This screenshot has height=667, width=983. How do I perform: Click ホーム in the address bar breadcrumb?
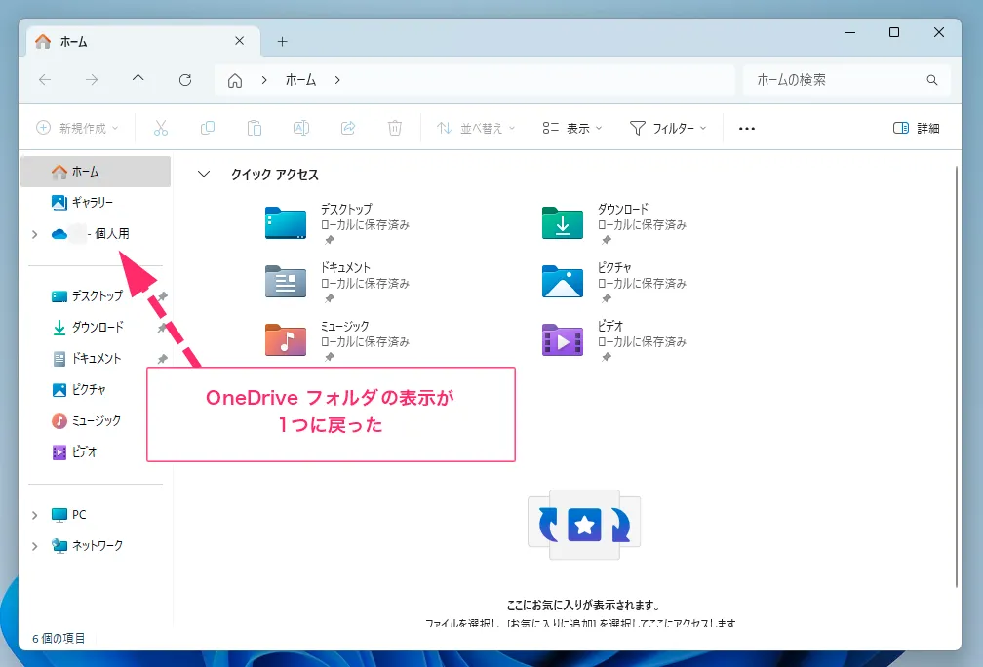click(301, 80)
